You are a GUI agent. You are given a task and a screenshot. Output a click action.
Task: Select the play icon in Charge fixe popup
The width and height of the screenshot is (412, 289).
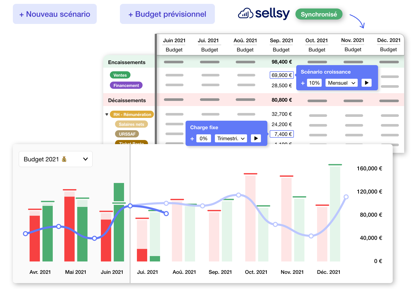[x=256, y=138]
